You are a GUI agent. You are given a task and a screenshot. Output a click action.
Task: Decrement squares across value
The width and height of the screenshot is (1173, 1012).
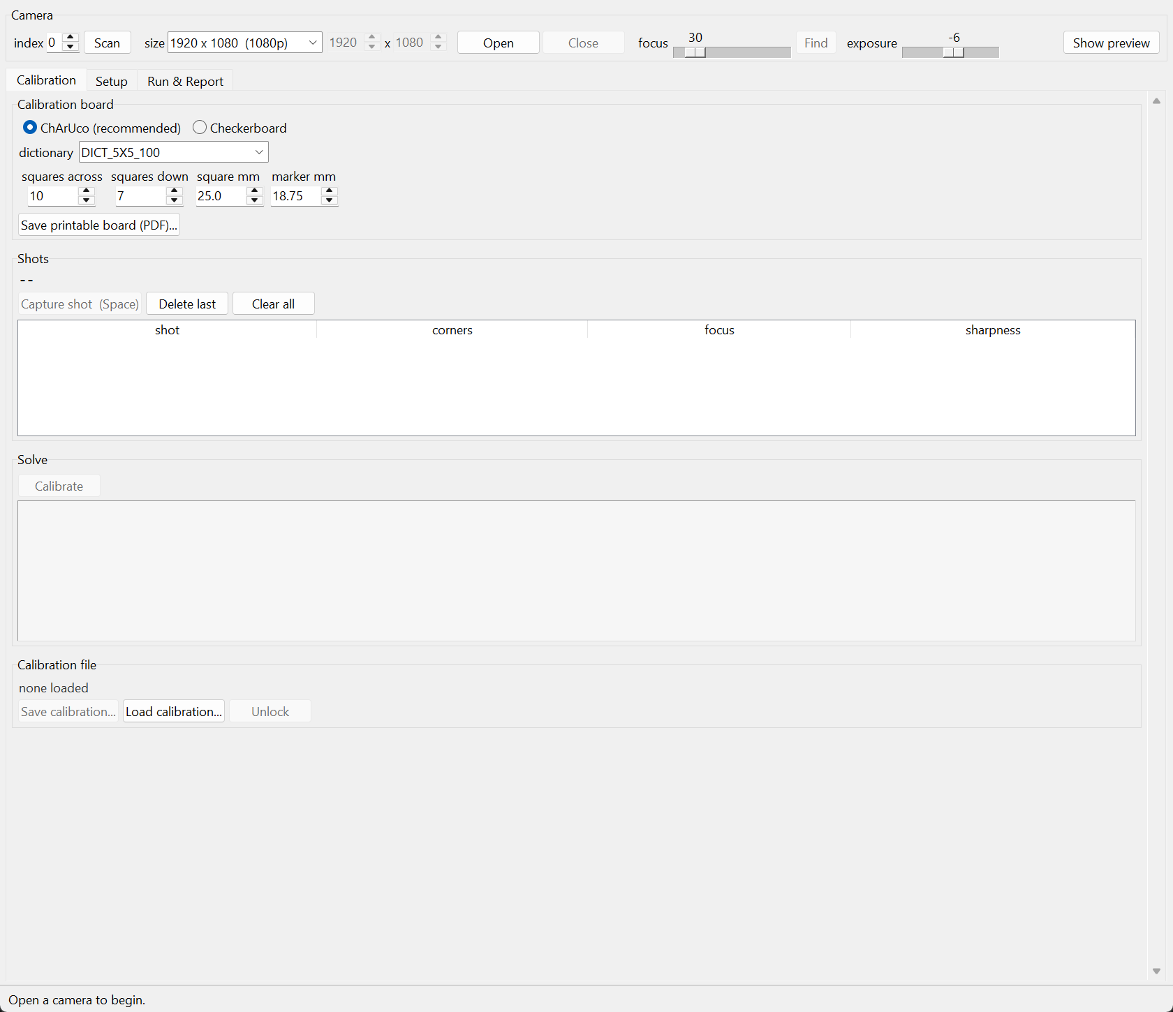click(x=87, y=200)
